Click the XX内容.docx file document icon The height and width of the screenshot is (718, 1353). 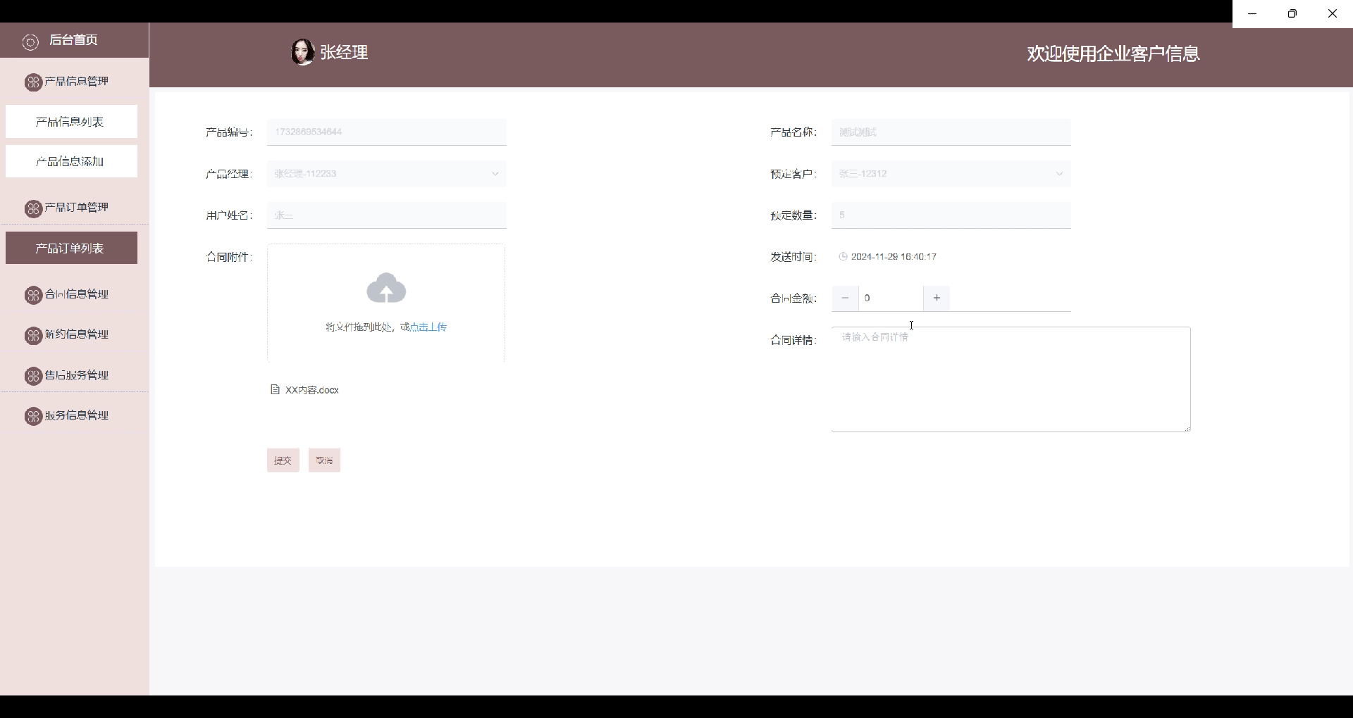coord(276,389)
